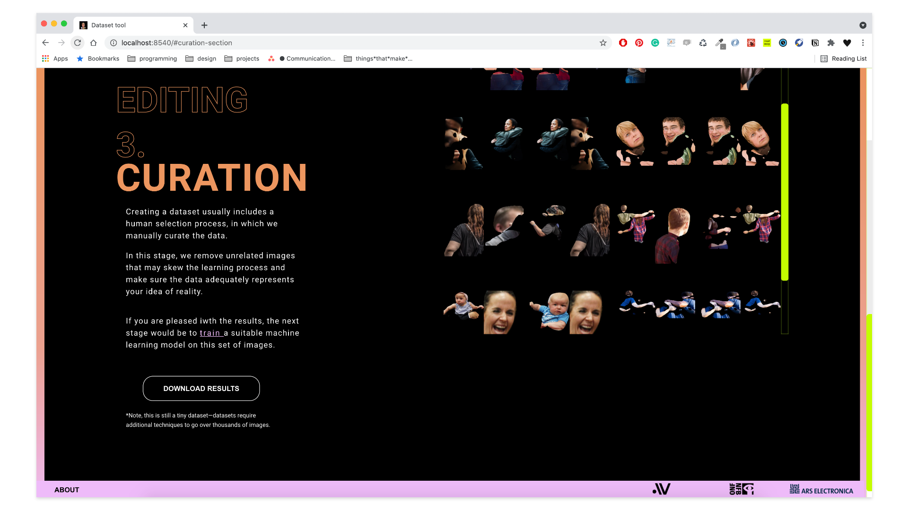The width and height of the screenshot is (908, 510).
Task: Click the black heart profile icon
Action: point(847,42)
